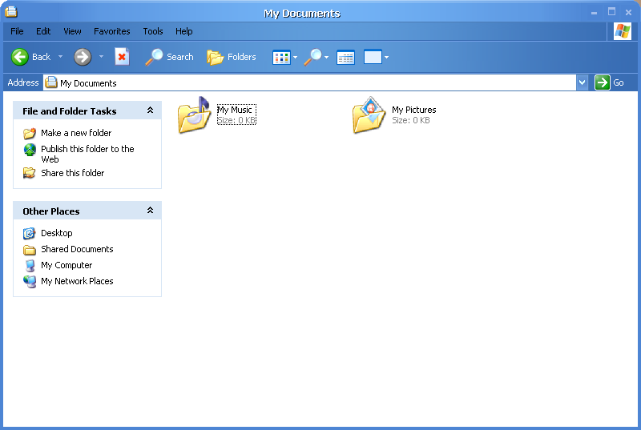Click the list-window icon in the toolbar
Viewport: 641px width, 430px height.
click(x=345, y=58)
